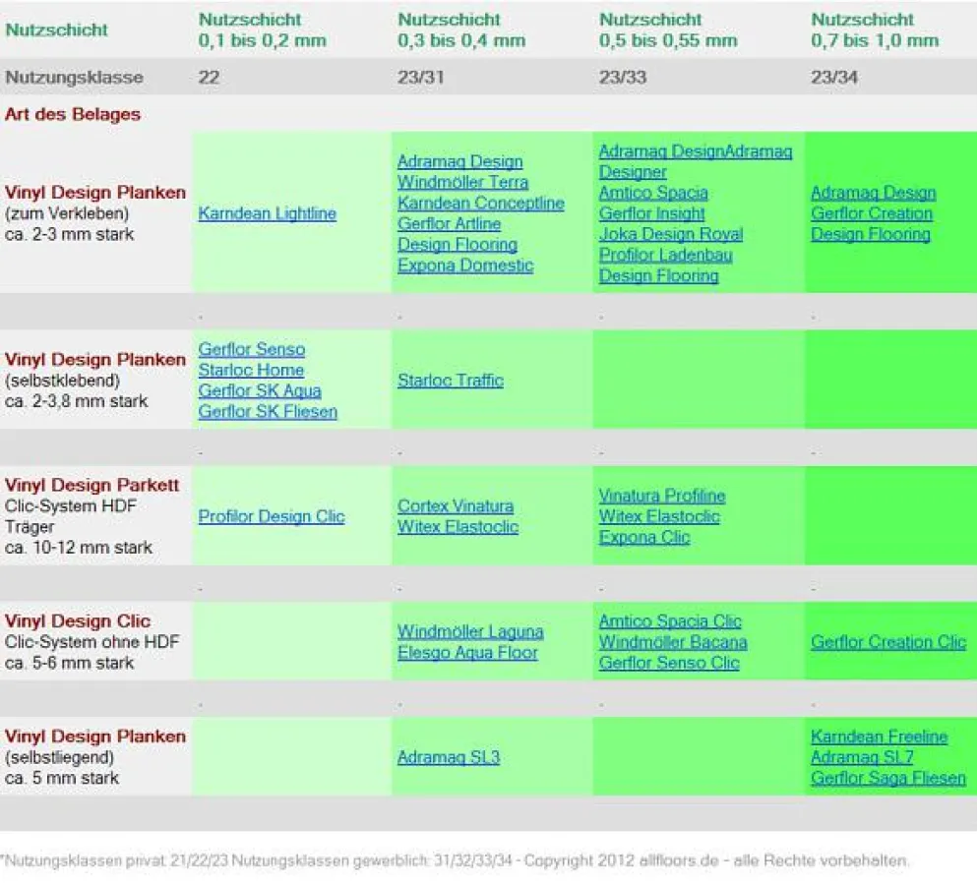Open Karndean Conceptline product link
This screenshot has height=885, width=977.
[480, 203]
